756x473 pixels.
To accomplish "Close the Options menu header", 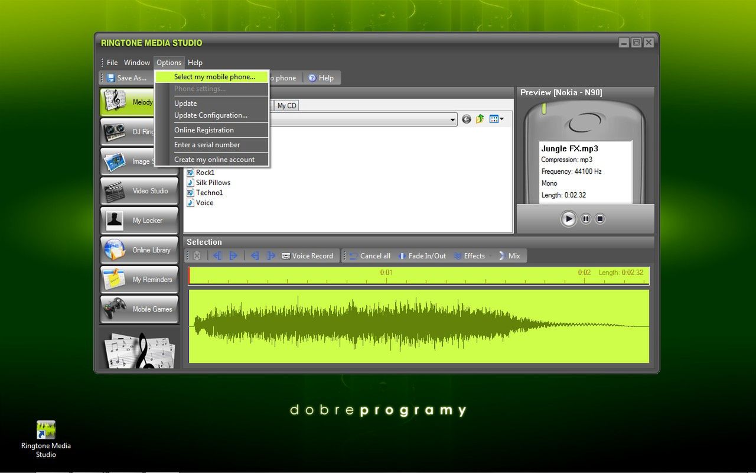I will pos(169,62).
